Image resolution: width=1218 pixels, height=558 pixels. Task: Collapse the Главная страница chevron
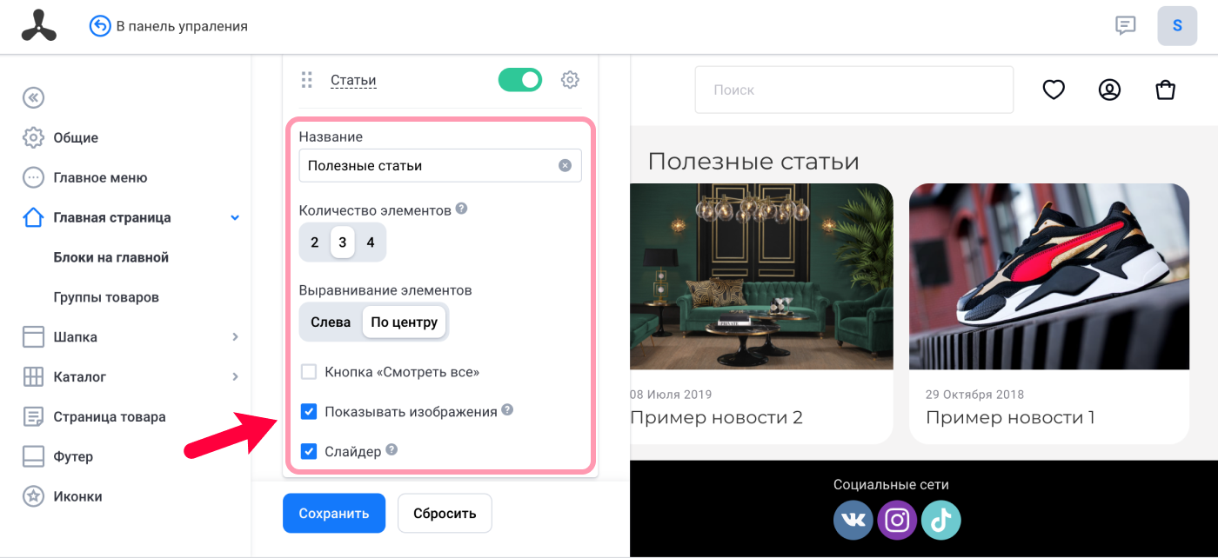pyautogui.click(x=235, y=217)
